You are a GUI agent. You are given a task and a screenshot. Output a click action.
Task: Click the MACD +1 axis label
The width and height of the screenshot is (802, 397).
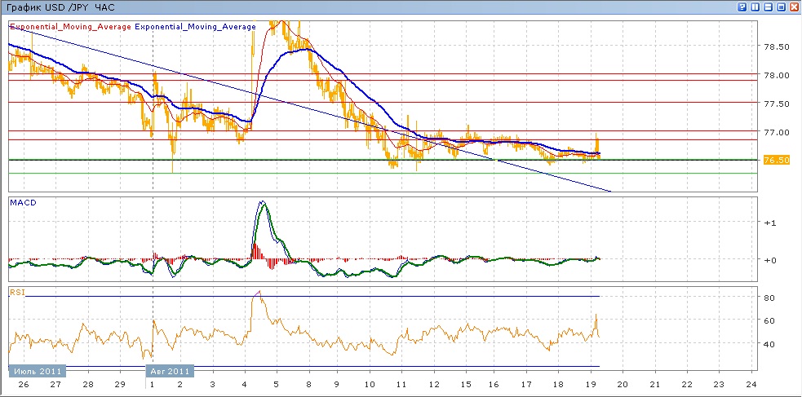tap(768, 223)
